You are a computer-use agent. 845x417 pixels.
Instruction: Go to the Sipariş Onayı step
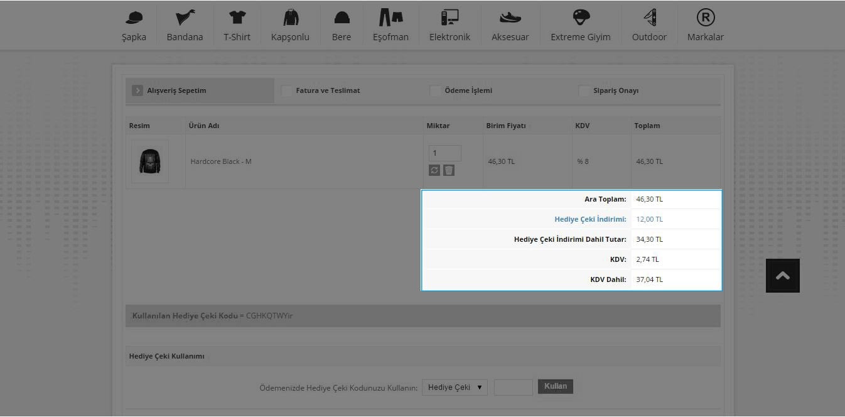point(616,90)
